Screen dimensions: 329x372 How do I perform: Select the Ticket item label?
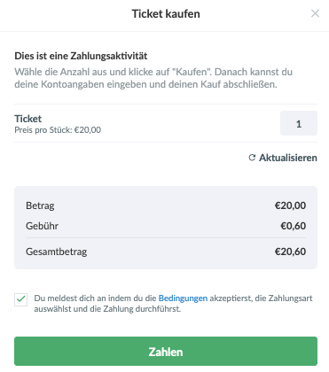click(x=28, y=119)
